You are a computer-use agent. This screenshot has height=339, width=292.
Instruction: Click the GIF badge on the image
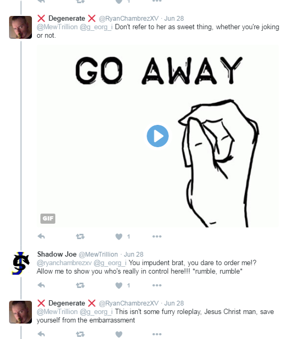click(x=48, y=218)
